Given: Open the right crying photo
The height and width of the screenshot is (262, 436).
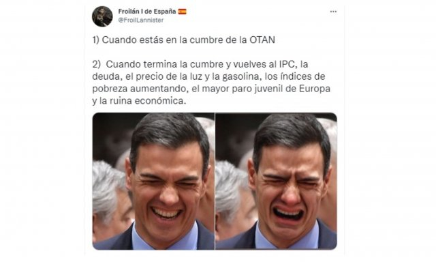Looking at the screenshot, I should (x=276, y=181).
